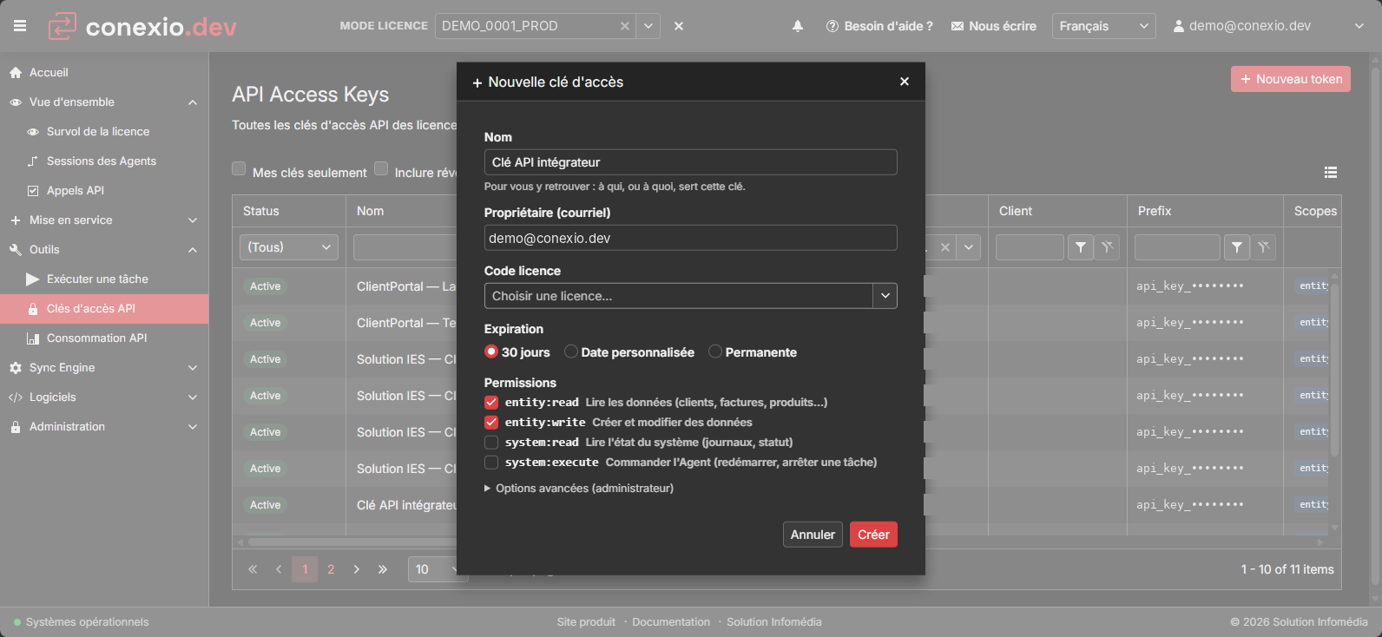Viewport: 1382px width, 637px height.
Task: Select Sessions des Agents menu item
Action: (x=102, y=161)
